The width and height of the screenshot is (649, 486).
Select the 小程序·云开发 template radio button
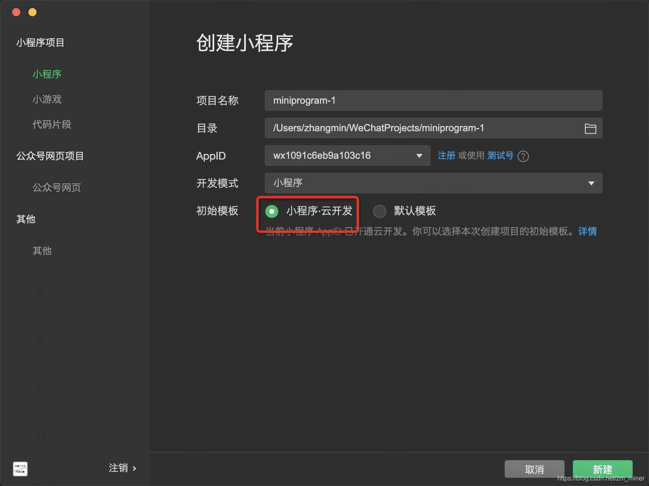(272, 211)
